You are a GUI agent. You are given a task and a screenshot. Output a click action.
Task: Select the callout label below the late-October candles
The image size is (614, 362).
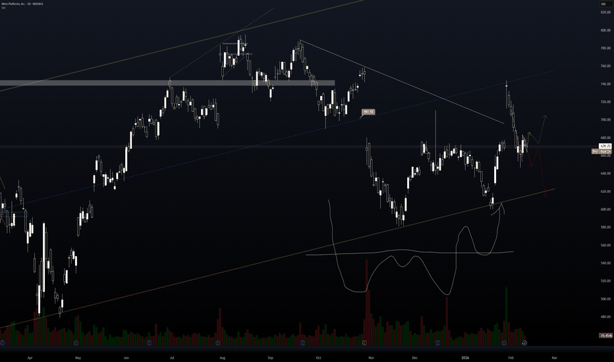(368, 112)
